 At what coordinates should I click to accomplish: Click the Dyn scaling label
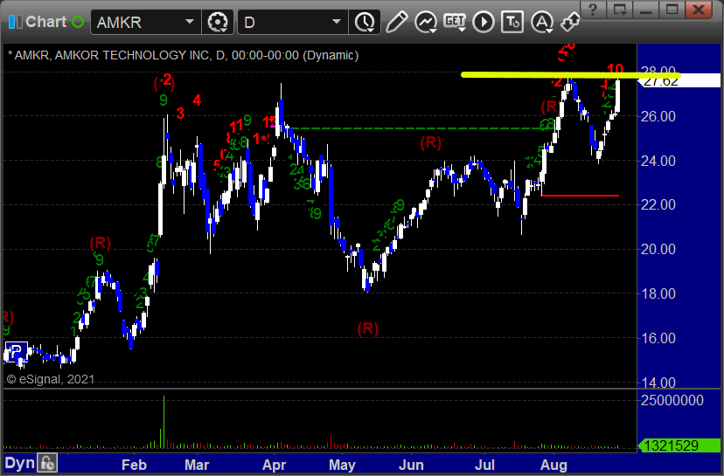[x=20, y=464]
